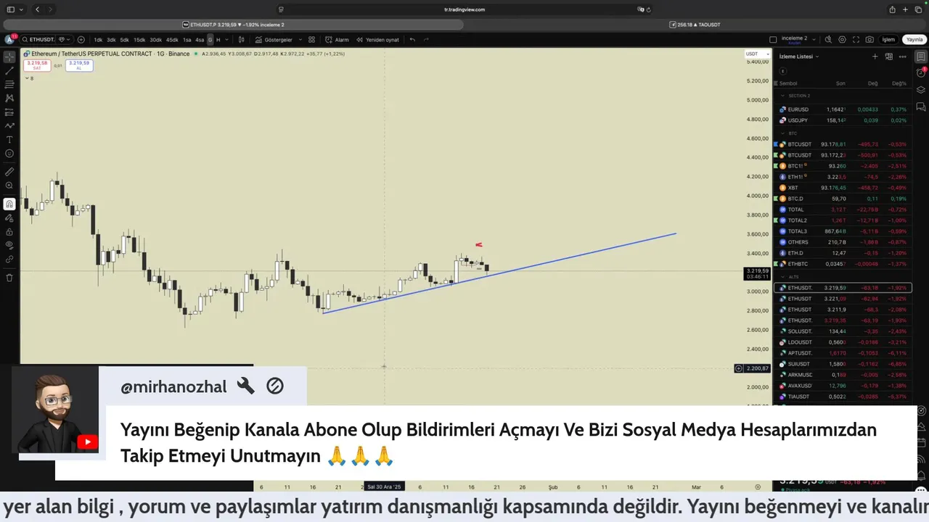The image size is (929, 522).
Task: Open the object tree layers panel icon
Action: (921, 90)
